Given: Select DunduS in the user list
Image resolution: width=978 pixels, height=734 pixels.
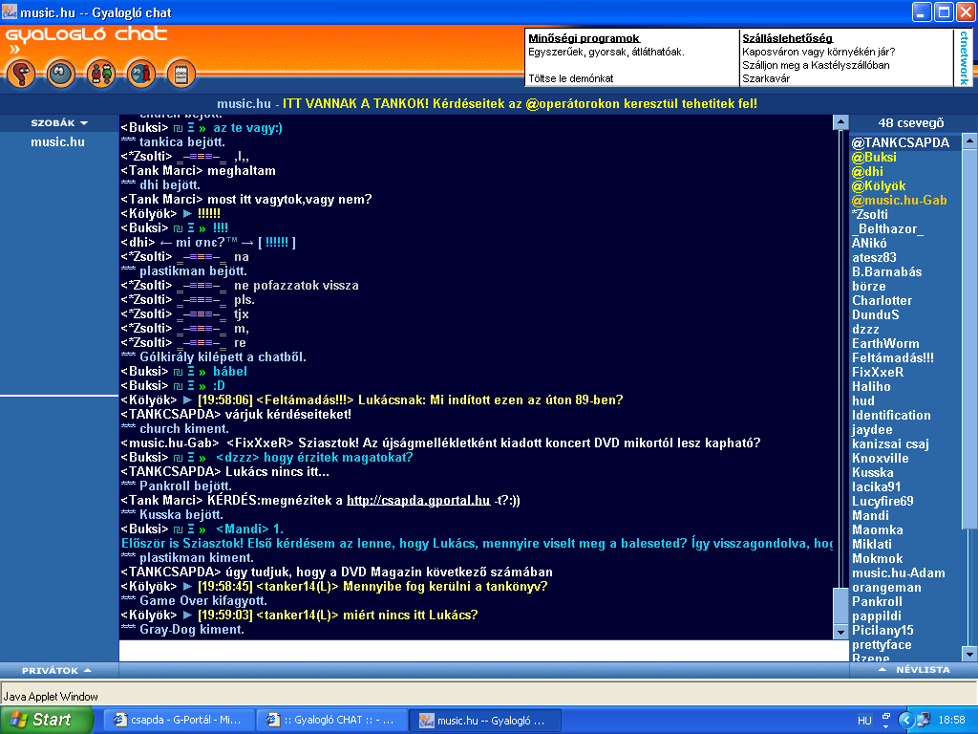Looking at the screenshot, I should click(x=875, y=315).
